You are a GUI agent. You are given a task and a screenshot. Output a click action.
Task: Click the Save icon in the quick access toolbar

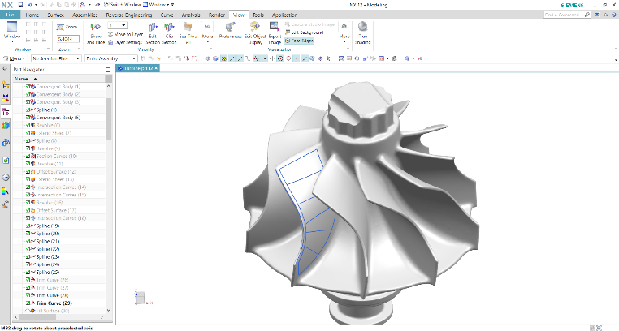pos(20,5)
